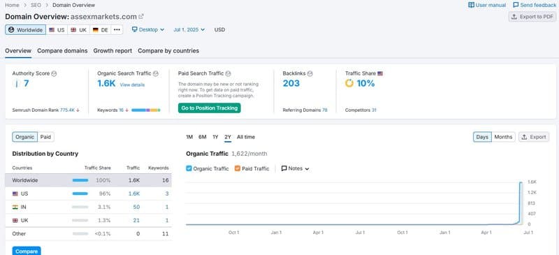Click the Paid Search Traffic info icon

228,73
